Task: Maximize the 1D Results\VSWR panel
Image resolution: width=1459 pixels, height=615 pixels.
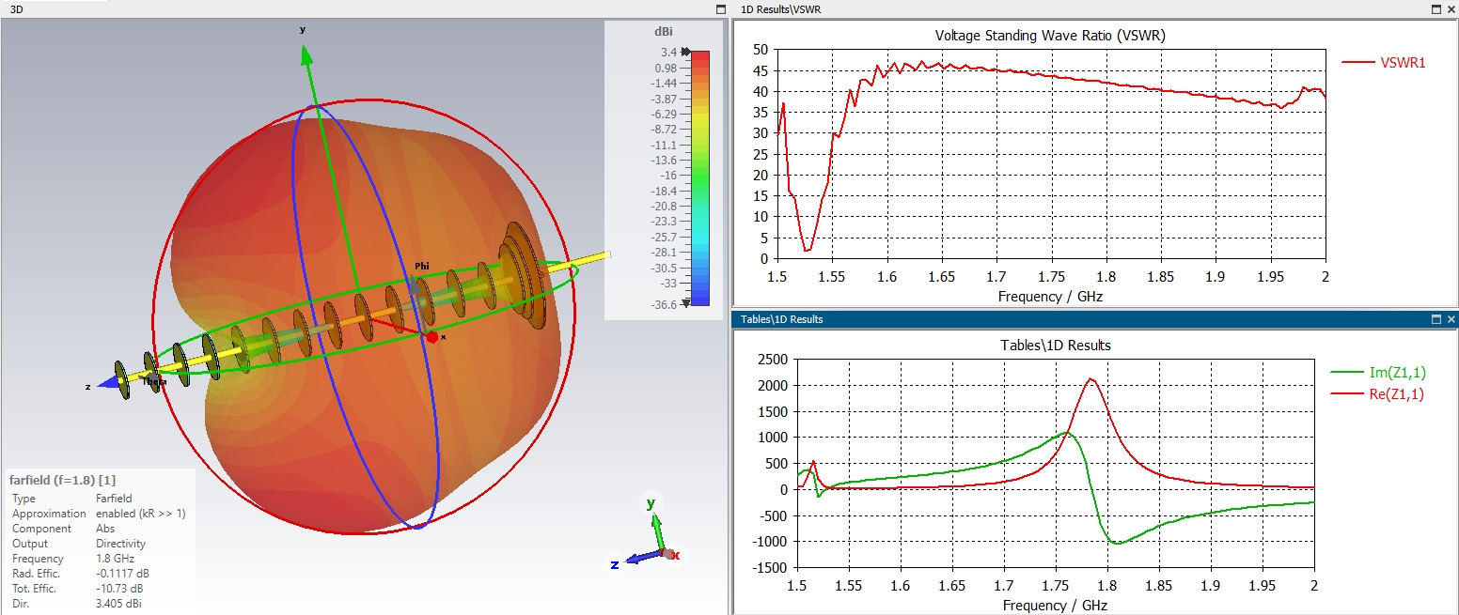Action: pos(1436,8)
